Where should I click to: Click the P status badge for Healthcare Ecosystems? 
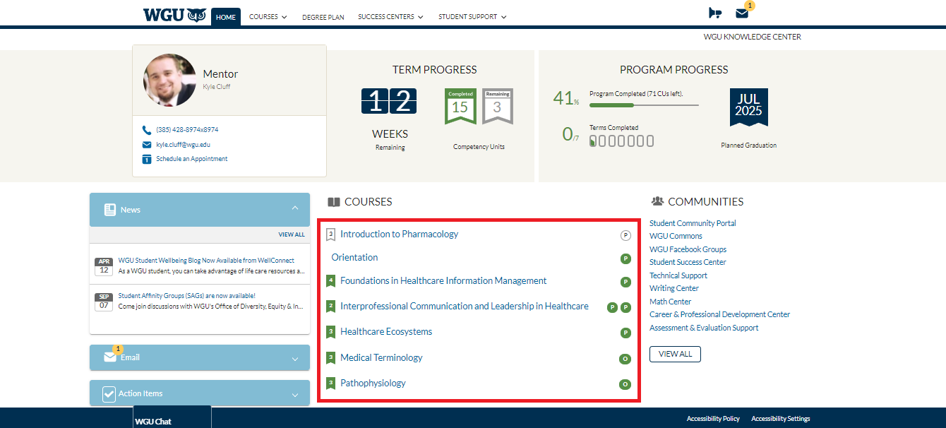click(x=625, y=333)
